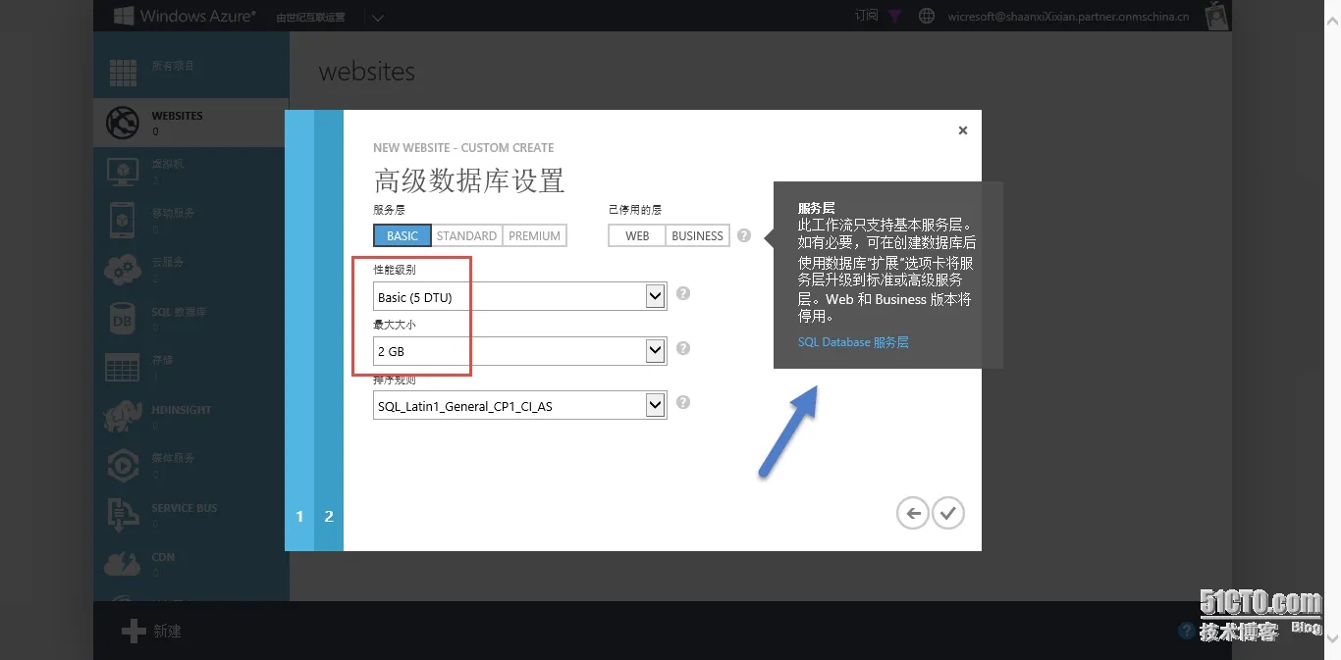The width and height of the screenshot is (1341, 660).
Task: Open the wicresoft account menu
Action: point(1068,17)
